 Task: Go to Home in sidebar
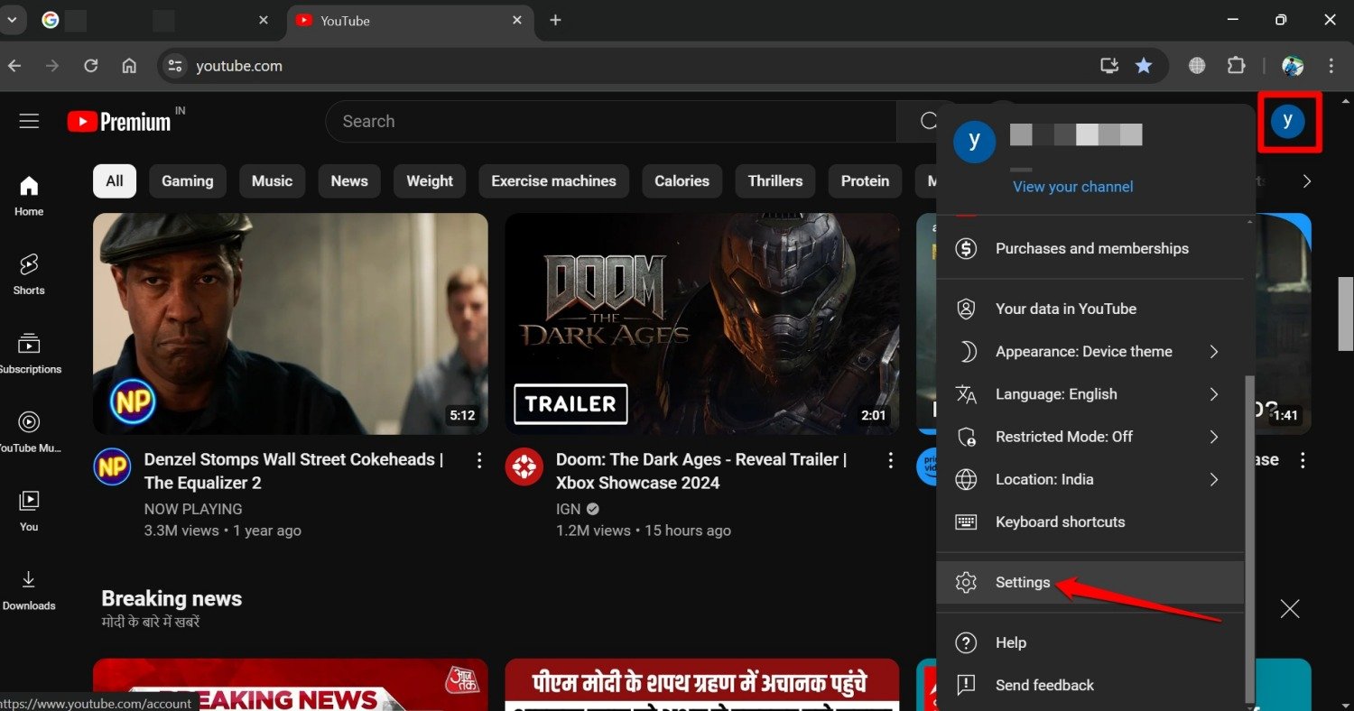[x=29, y=196]
